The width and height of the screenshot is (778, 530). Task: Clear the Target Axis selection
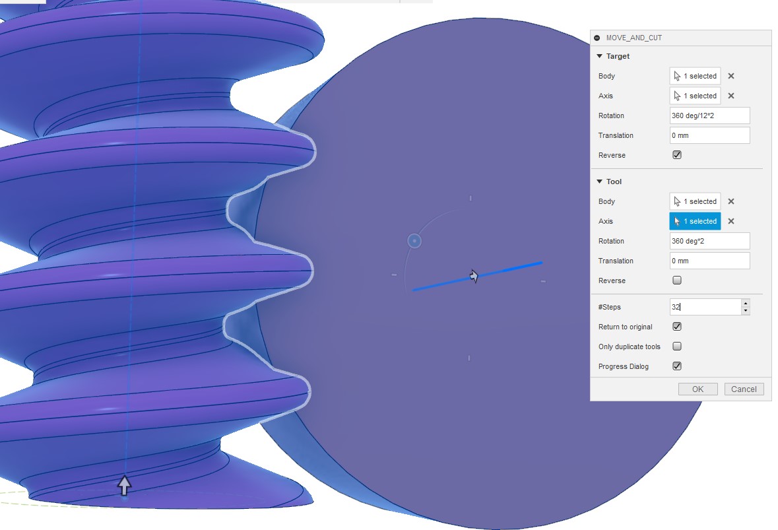[731, 96]
